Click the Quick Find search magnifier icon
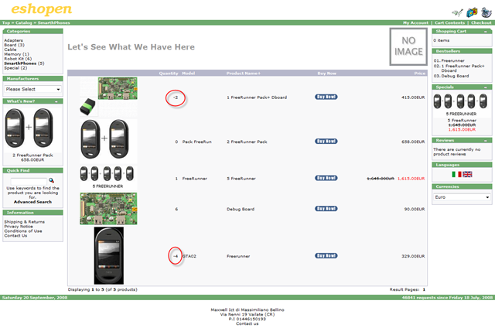The width and height of the screenshot is (495, 328). [x=51, y=180]
